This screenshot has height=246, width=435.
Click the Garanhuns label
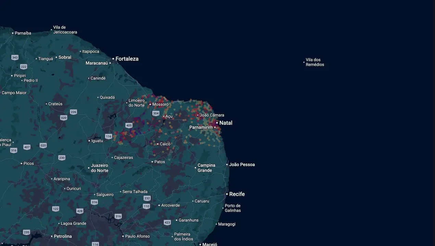point(189,220)
